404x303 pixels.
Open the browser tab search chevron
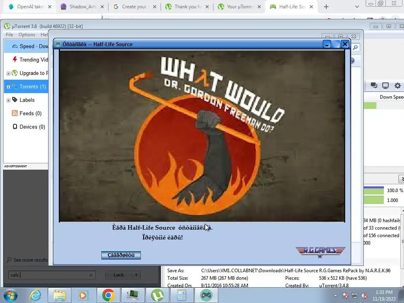(357, 7)
